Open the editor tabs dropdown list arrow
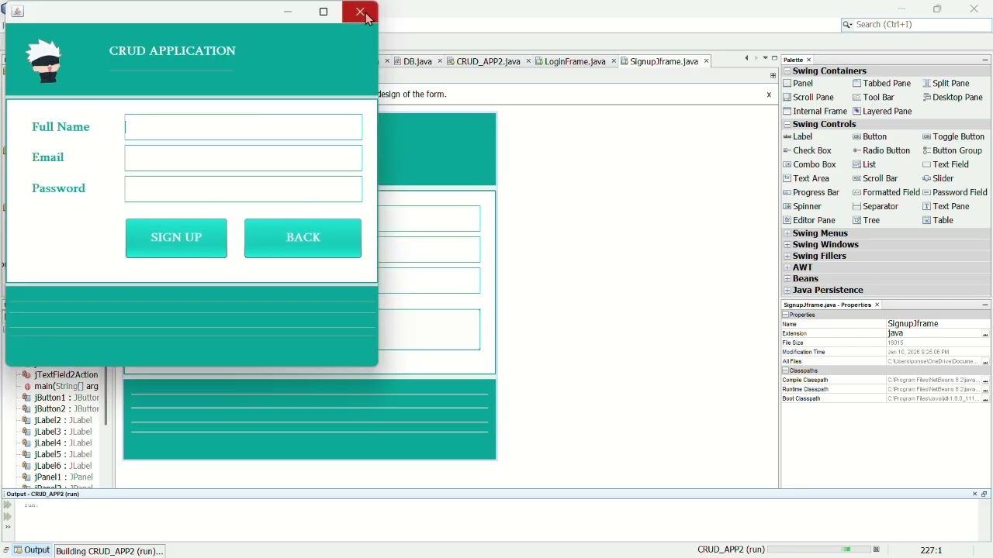 coord(765,58)
